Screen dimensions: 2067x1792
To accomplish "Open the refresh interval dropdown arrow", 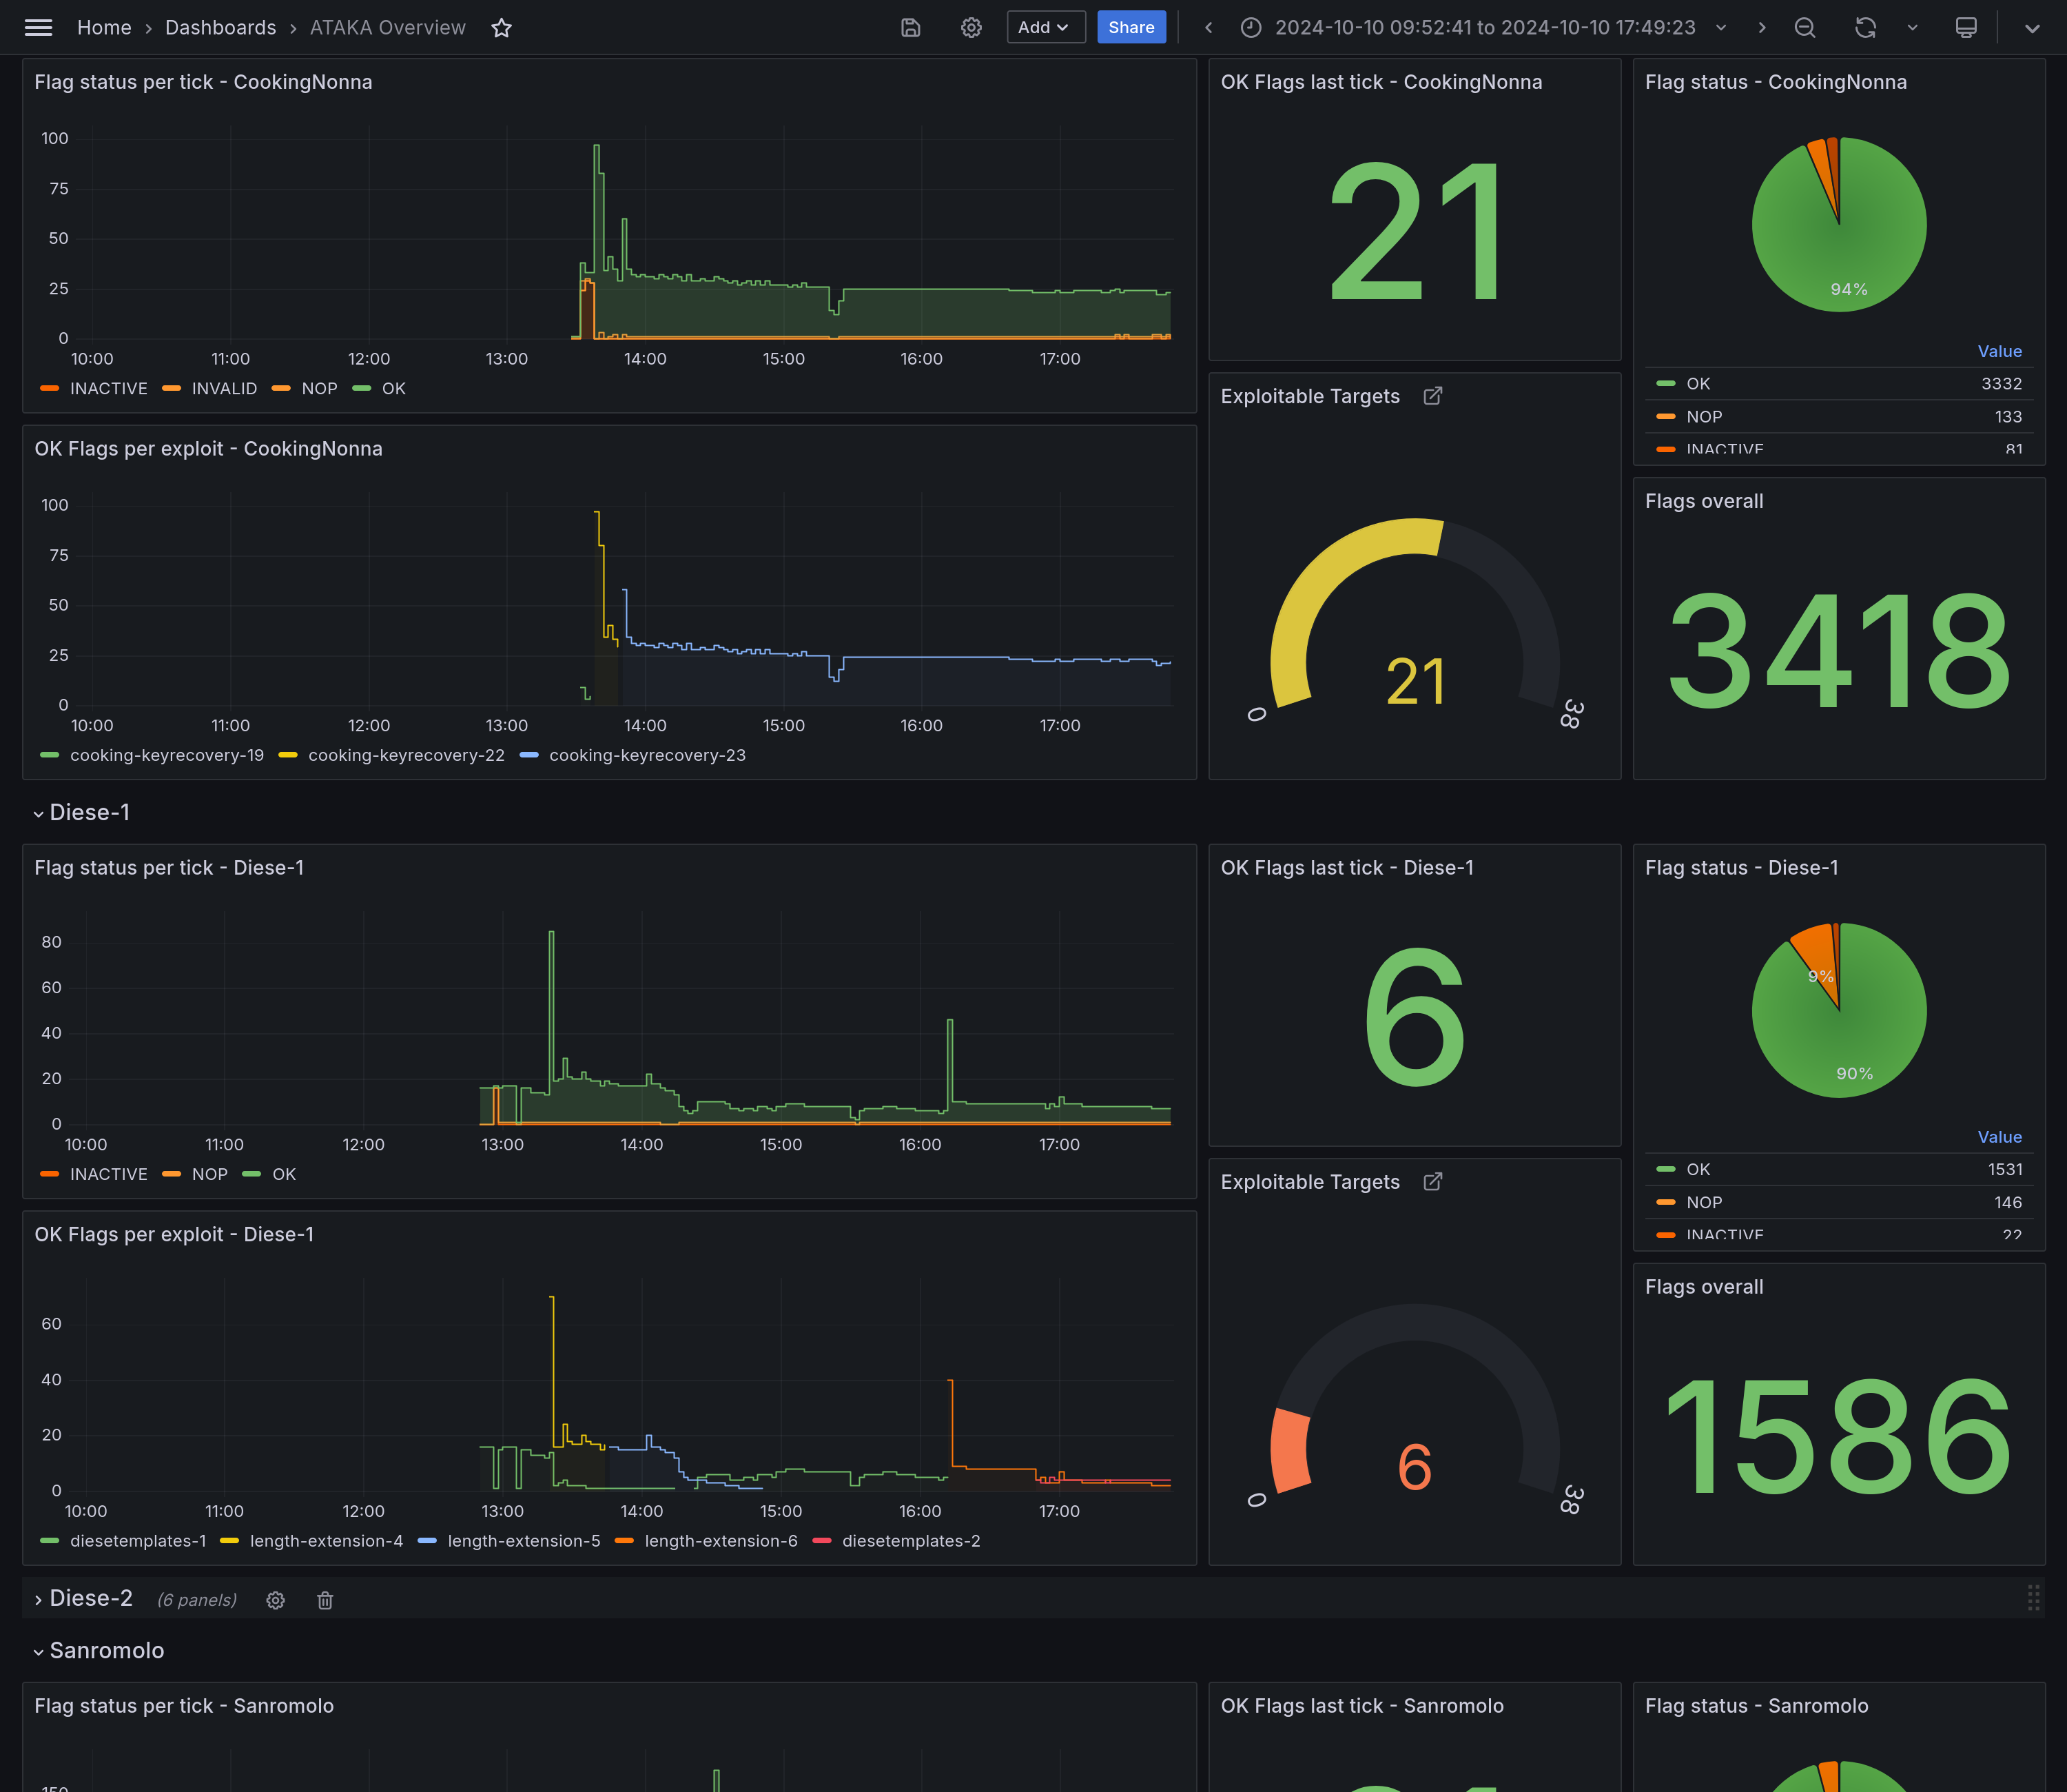I will click(1912, 28).
